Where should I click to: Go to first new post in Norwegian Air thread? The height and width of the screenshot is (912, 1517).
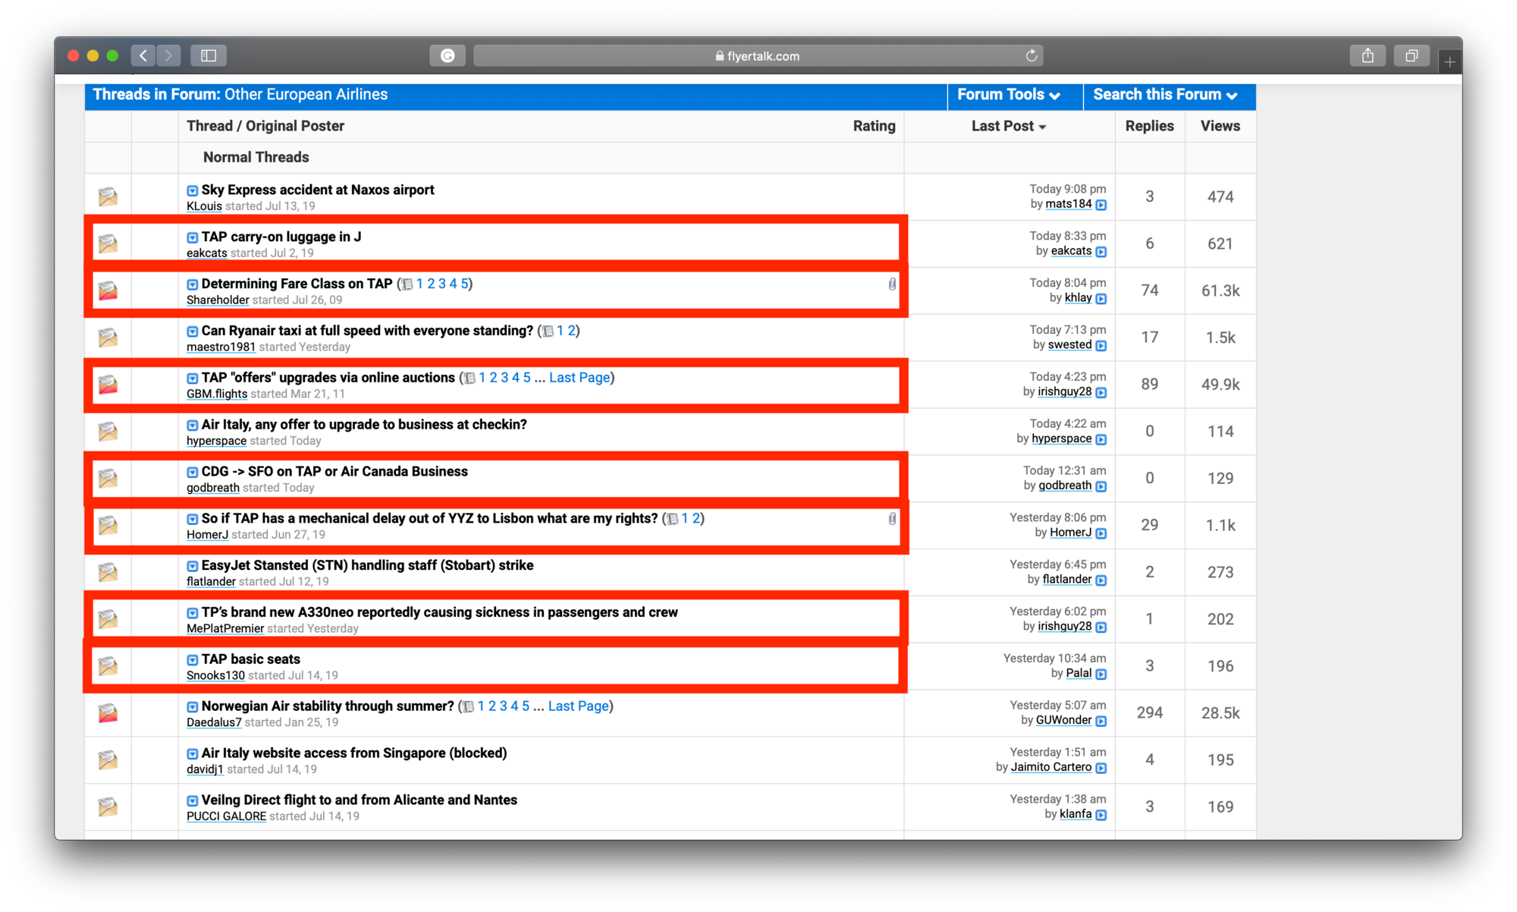coord(193,708)
